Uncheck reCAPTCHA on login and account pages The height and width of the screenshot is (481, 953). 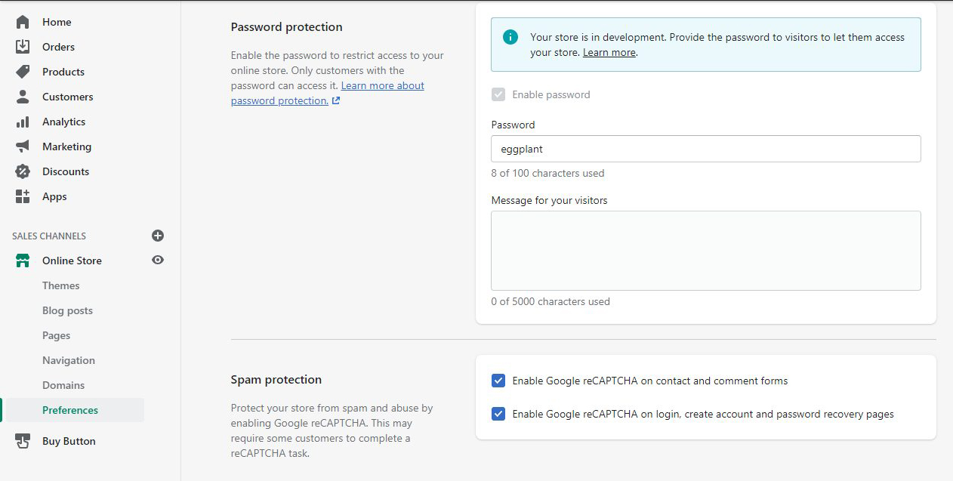498,414
